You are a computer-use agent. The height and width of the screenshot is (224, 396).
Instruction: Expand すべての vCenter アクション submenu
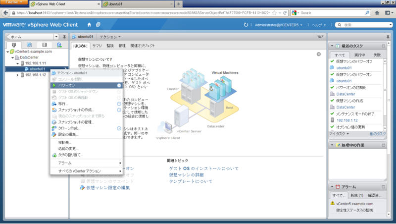[87, 171]
